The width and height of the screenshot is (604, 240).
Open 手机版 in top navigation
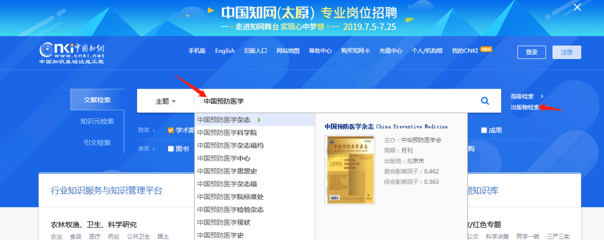click(x=197, y=51)
